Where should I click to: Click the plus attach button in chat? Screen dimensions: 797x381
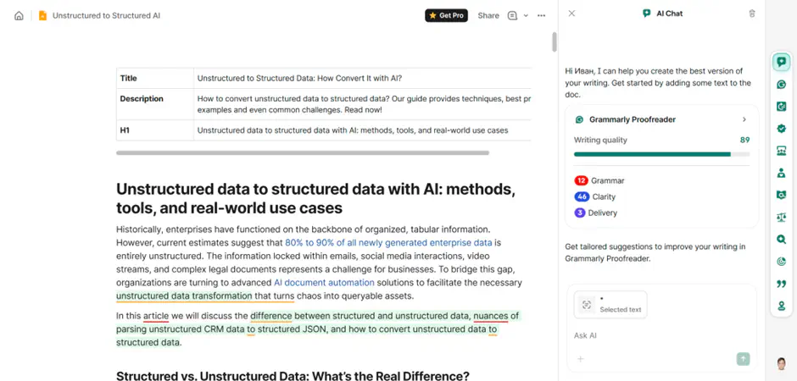(x=581, y=359)
